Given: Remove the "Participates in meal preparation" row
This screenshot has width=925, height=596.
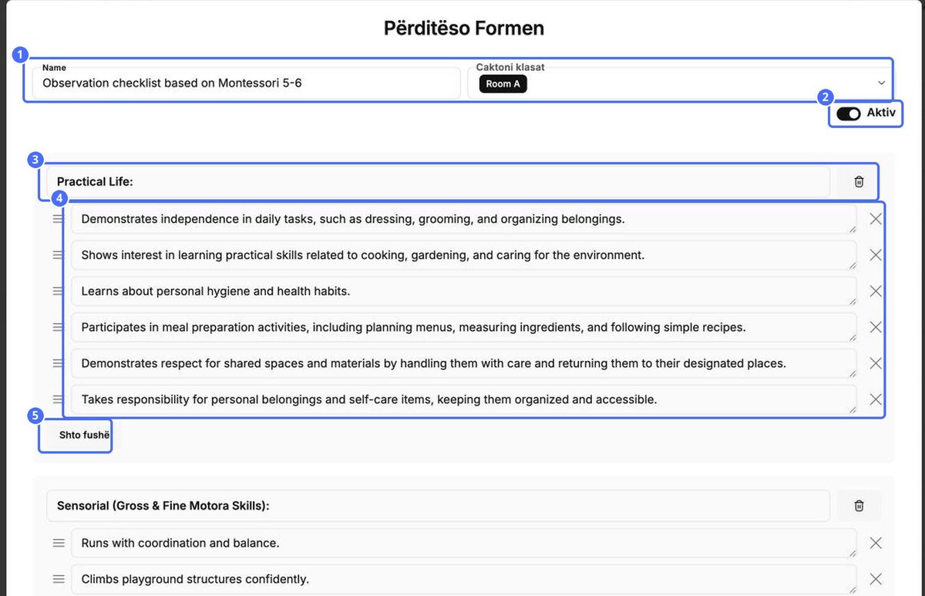Looking at the screenshot, I should point(876,328).
